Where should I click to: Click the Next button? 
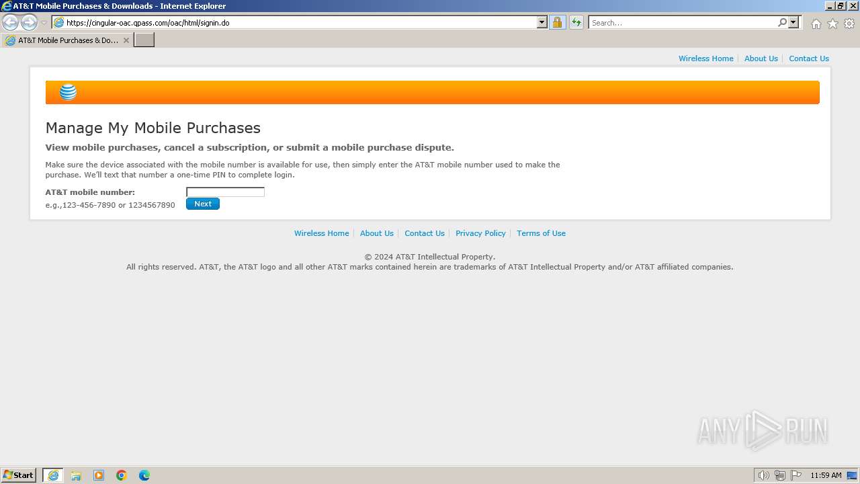click(203, 204)
